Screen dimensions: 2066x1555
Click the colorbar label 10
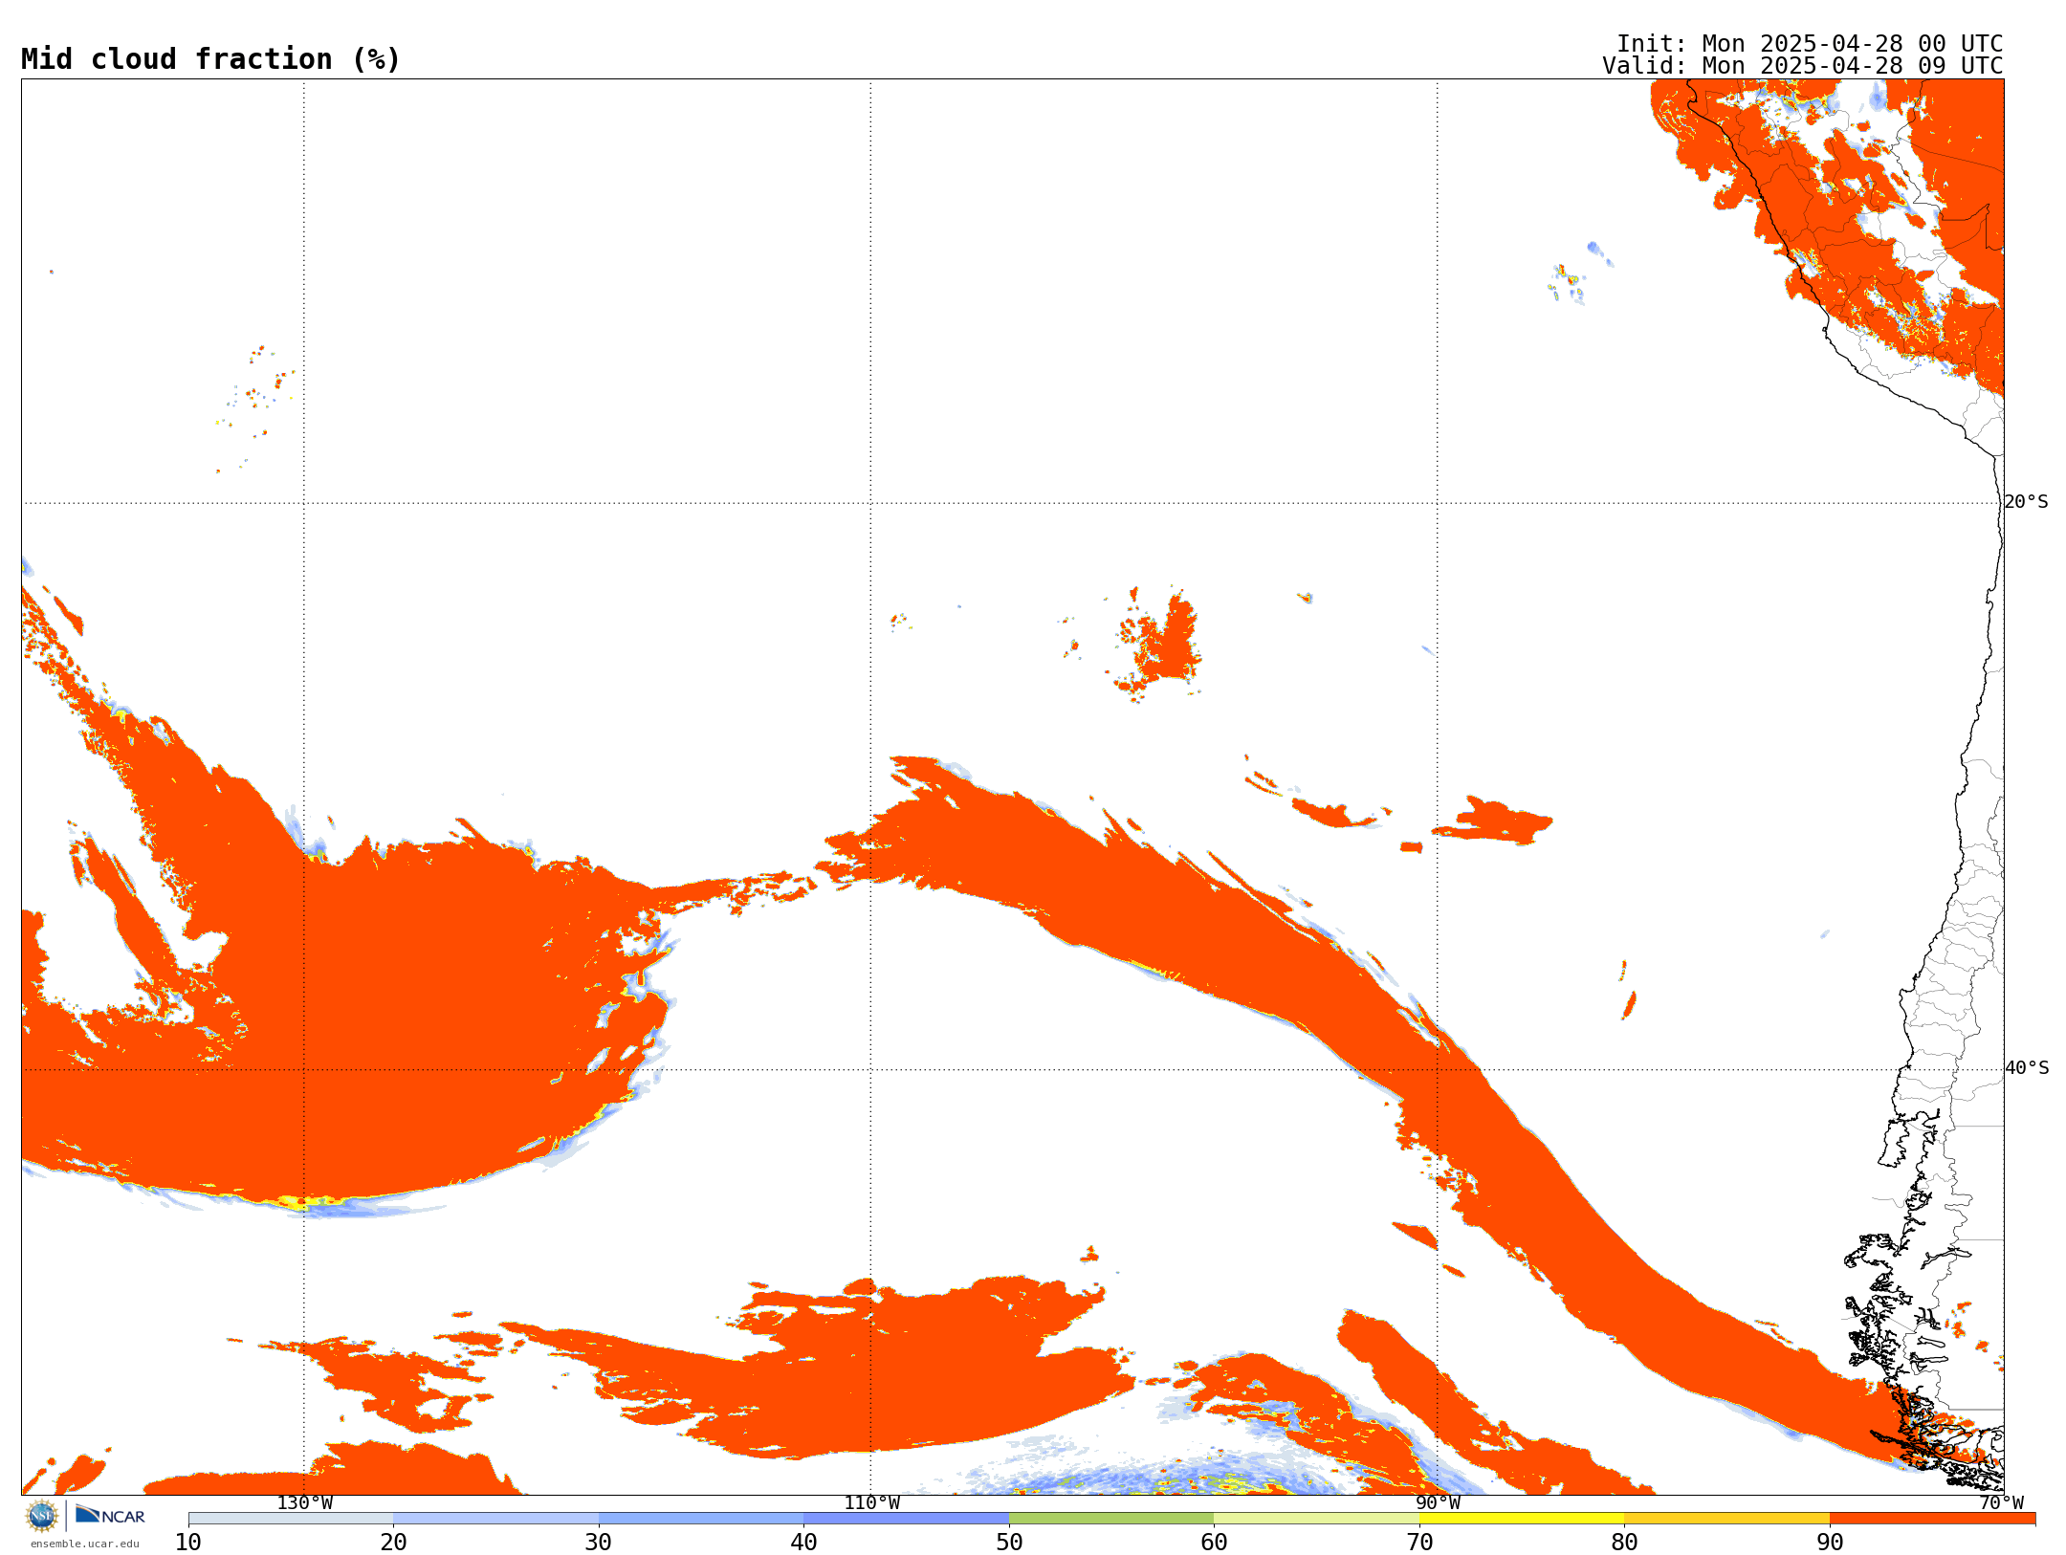tap(188, 1543)
